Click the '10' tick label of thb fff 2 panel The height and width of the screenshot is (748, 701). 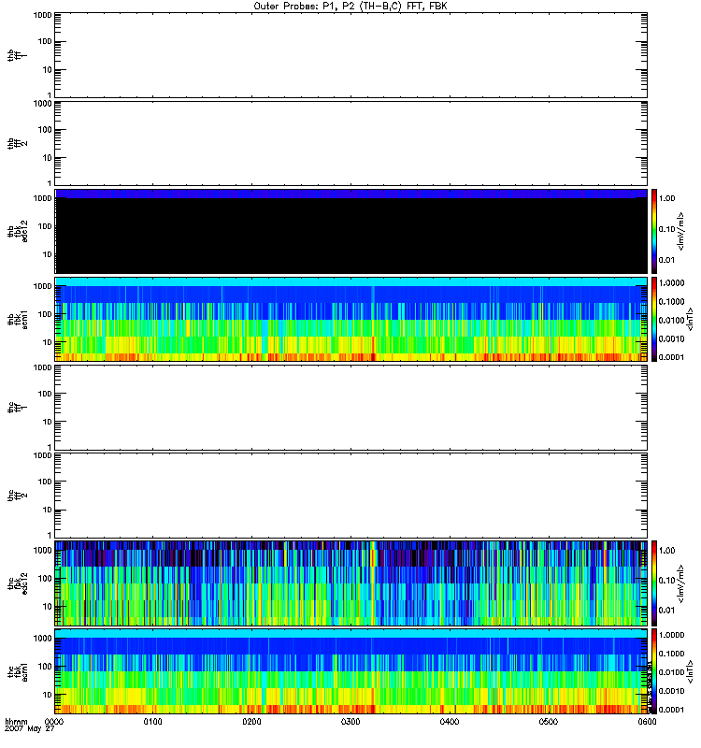click(x=48, y=158)
